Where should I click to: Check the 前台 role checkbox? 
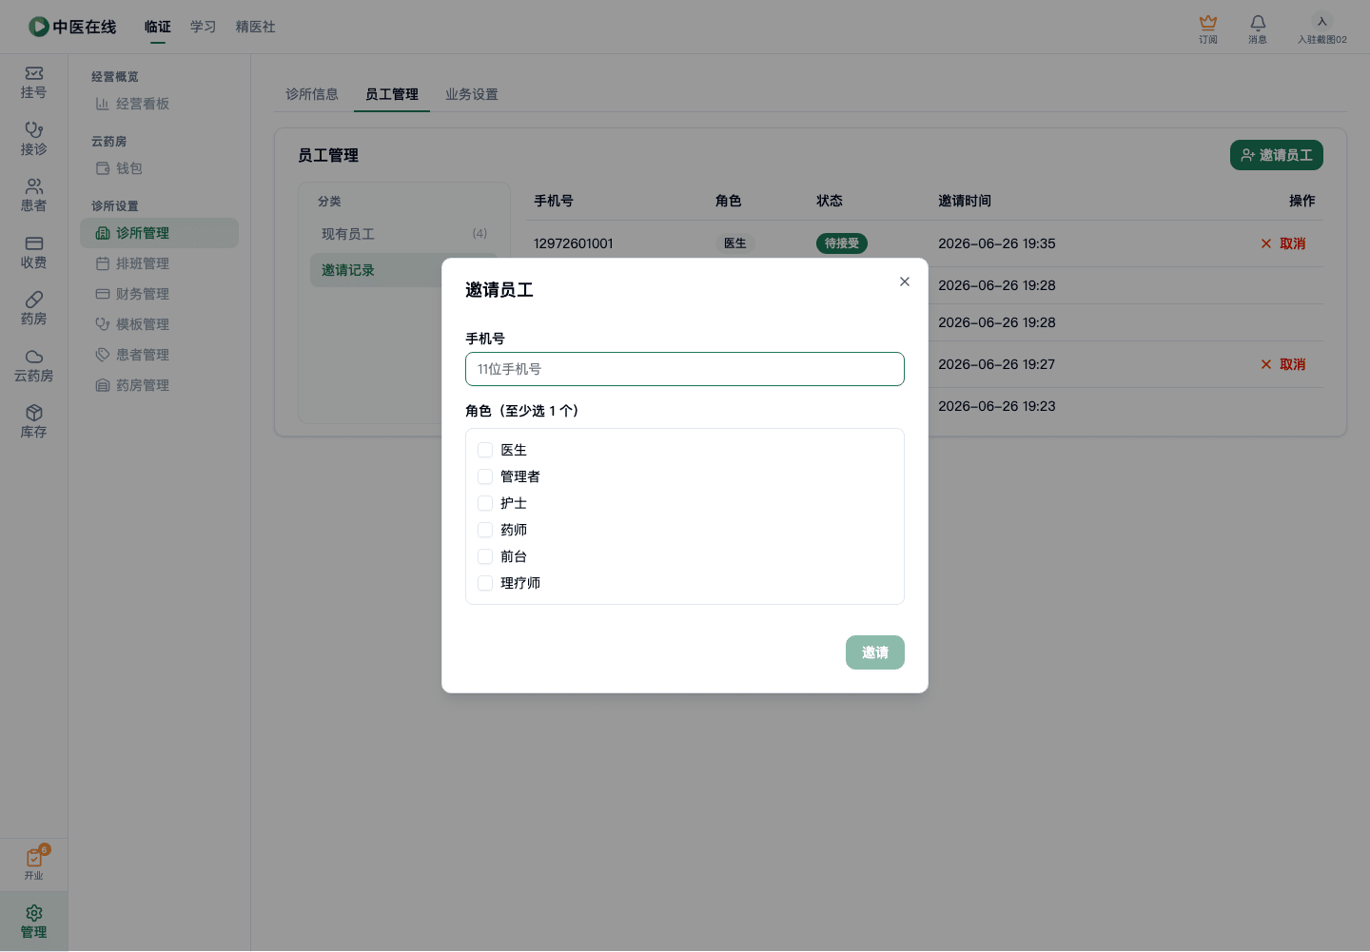pos(485,556)
